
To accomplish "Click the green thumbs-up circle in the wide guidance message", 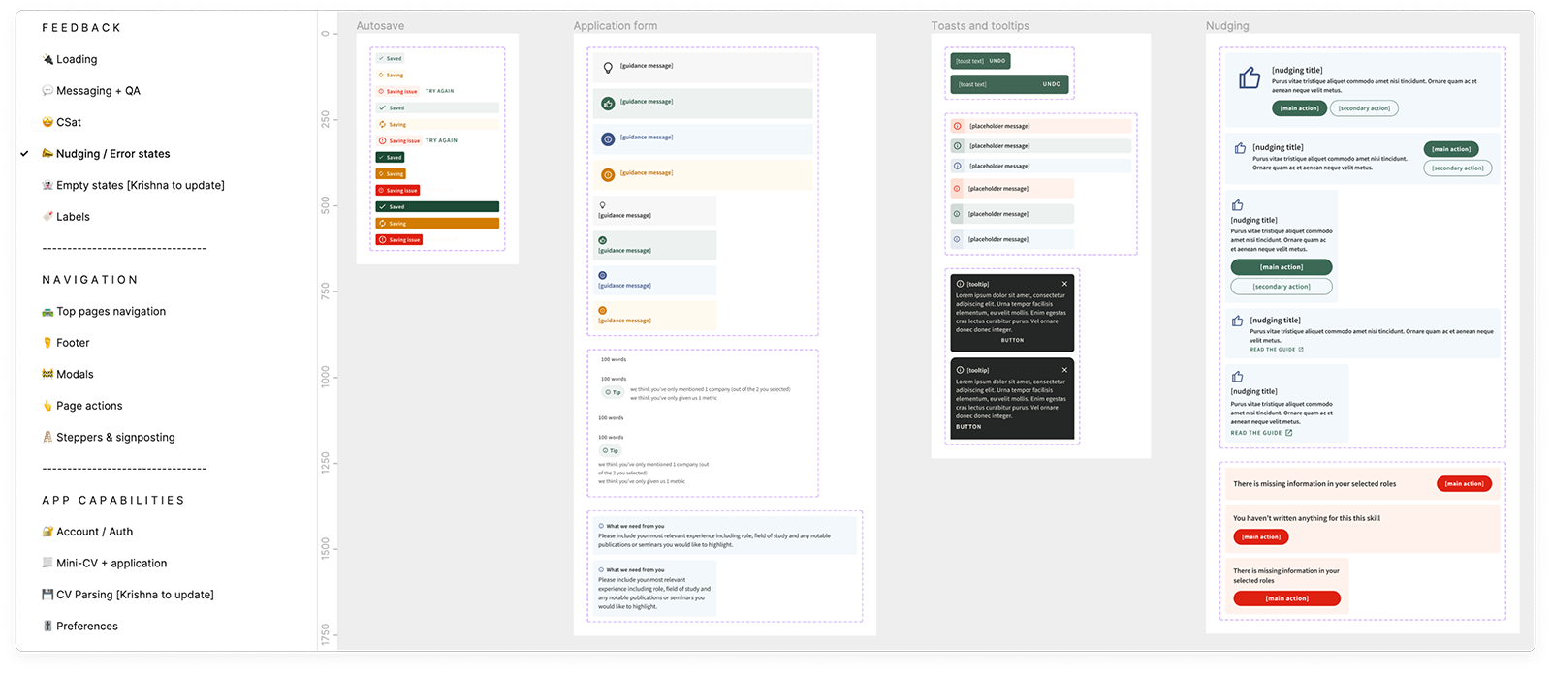I will (608, 104).
